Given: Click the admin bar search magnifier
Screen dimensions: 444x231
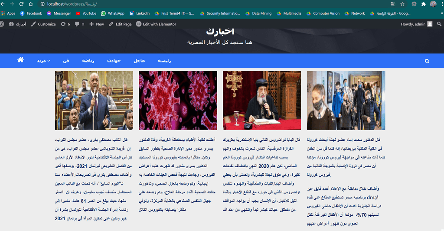Looking at the screenshot, I should click(439, 24).
